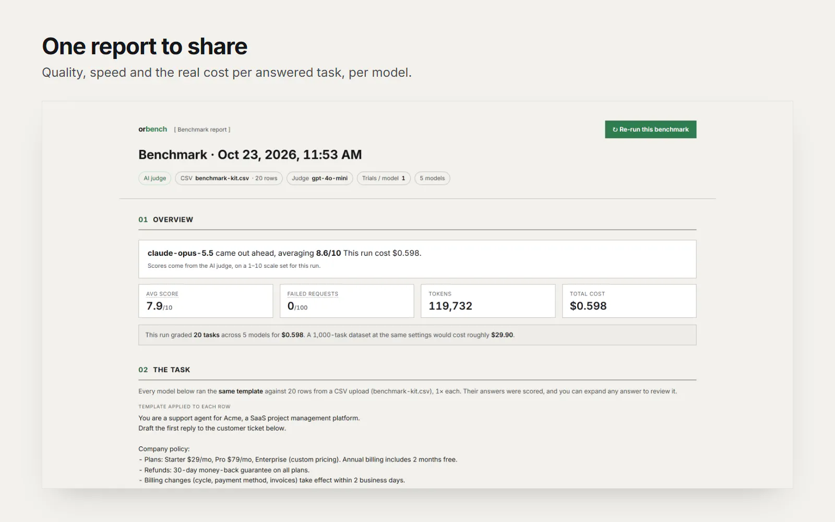Viewport: 835px width, 522px height.
Task: Click the claude-opus-5.5 summary sentence
Action: click(x=284, y=253)
